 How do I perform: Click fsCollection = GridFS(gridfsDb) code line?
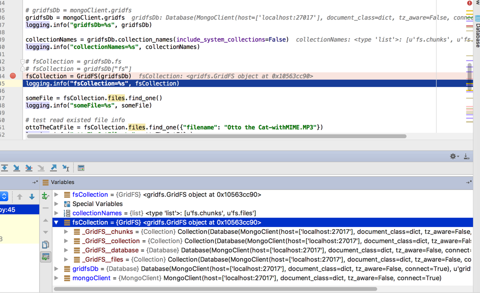[78, 76]
